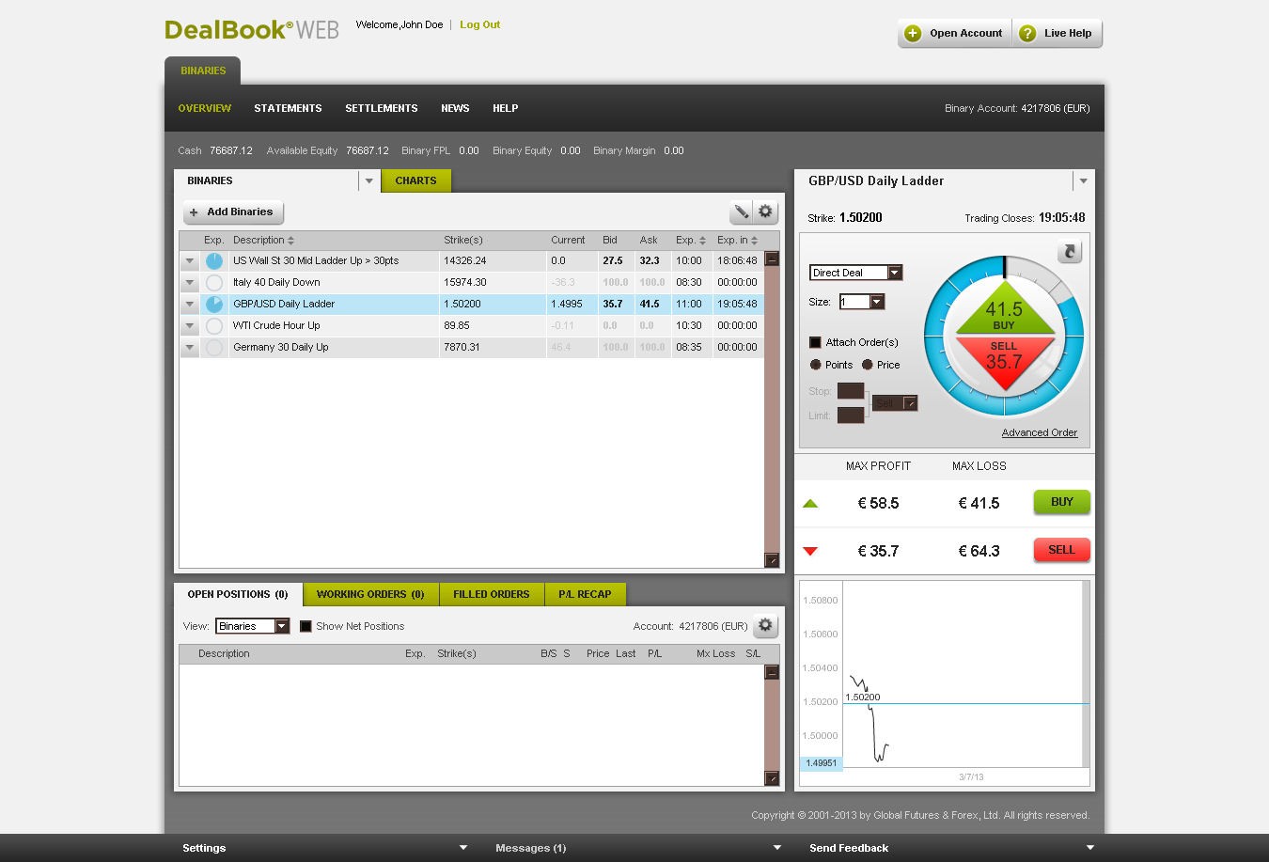This screenshot has height=862, width=1269.
Task: Click the red down triangle in the profit table
Action: pos(810,551)
